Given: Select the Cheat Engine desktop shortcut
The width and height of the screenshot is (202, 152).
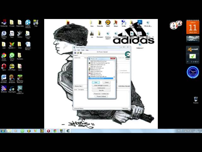Looking at the screenshot, I should [x=12, y=89].
